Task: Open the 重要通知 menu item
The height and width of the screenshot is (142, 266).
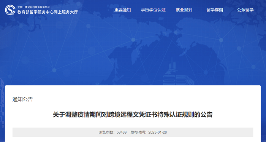Action: point(122,10)
